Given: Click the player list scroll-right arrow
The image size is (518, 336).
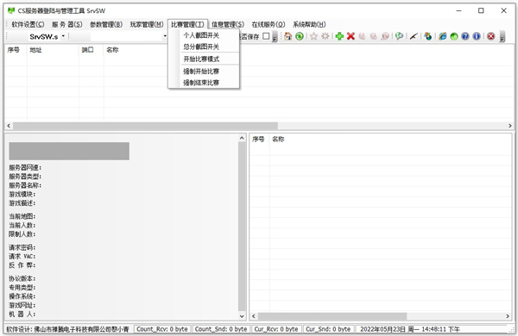Looking at the screenshot, I should pos(508,316).
